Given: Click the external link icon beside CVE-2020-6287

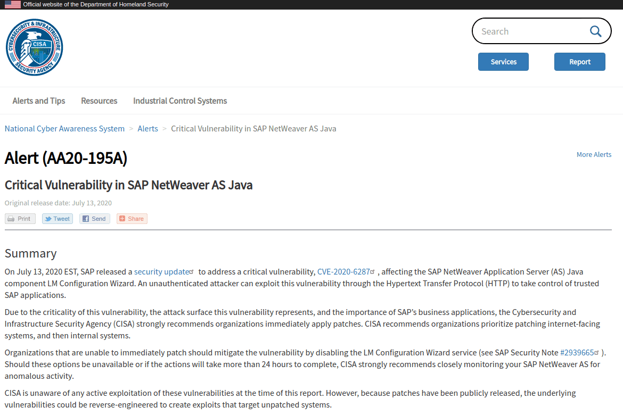Looking at the screenshot, I should tap(373, 271).
